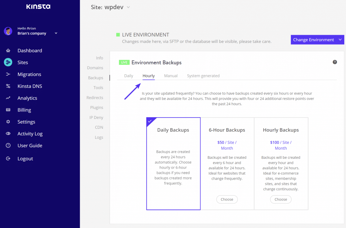This screenshot has height=228, width=346.
Task: Choose the Hourly Backups plan
Action: point(280,200)
